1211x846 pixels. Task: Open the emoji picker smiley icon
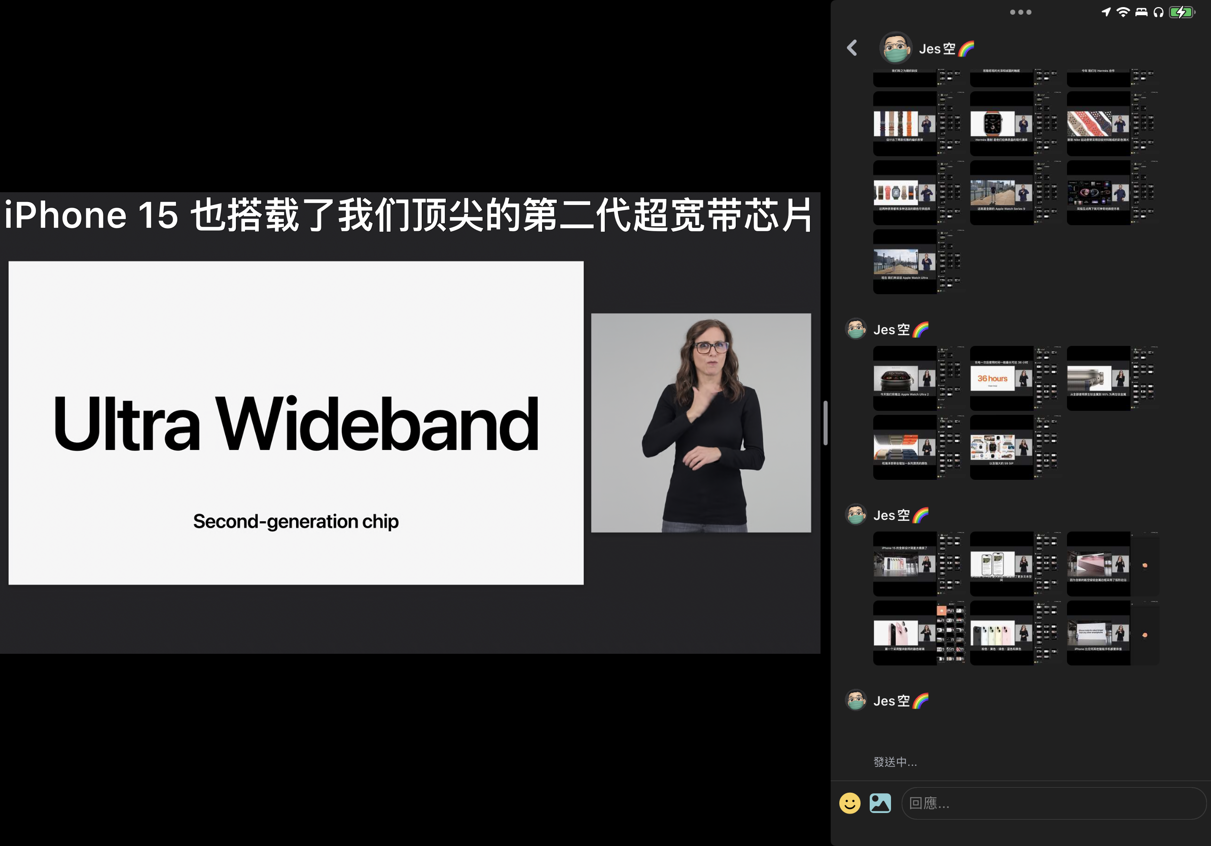(849, 803)
